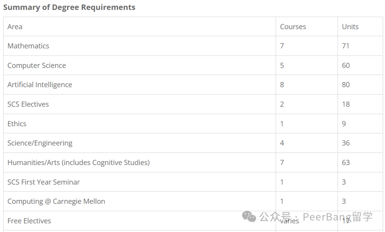
Task: Click the WeChat logo icon in watermark
Action: coord(249,217)
